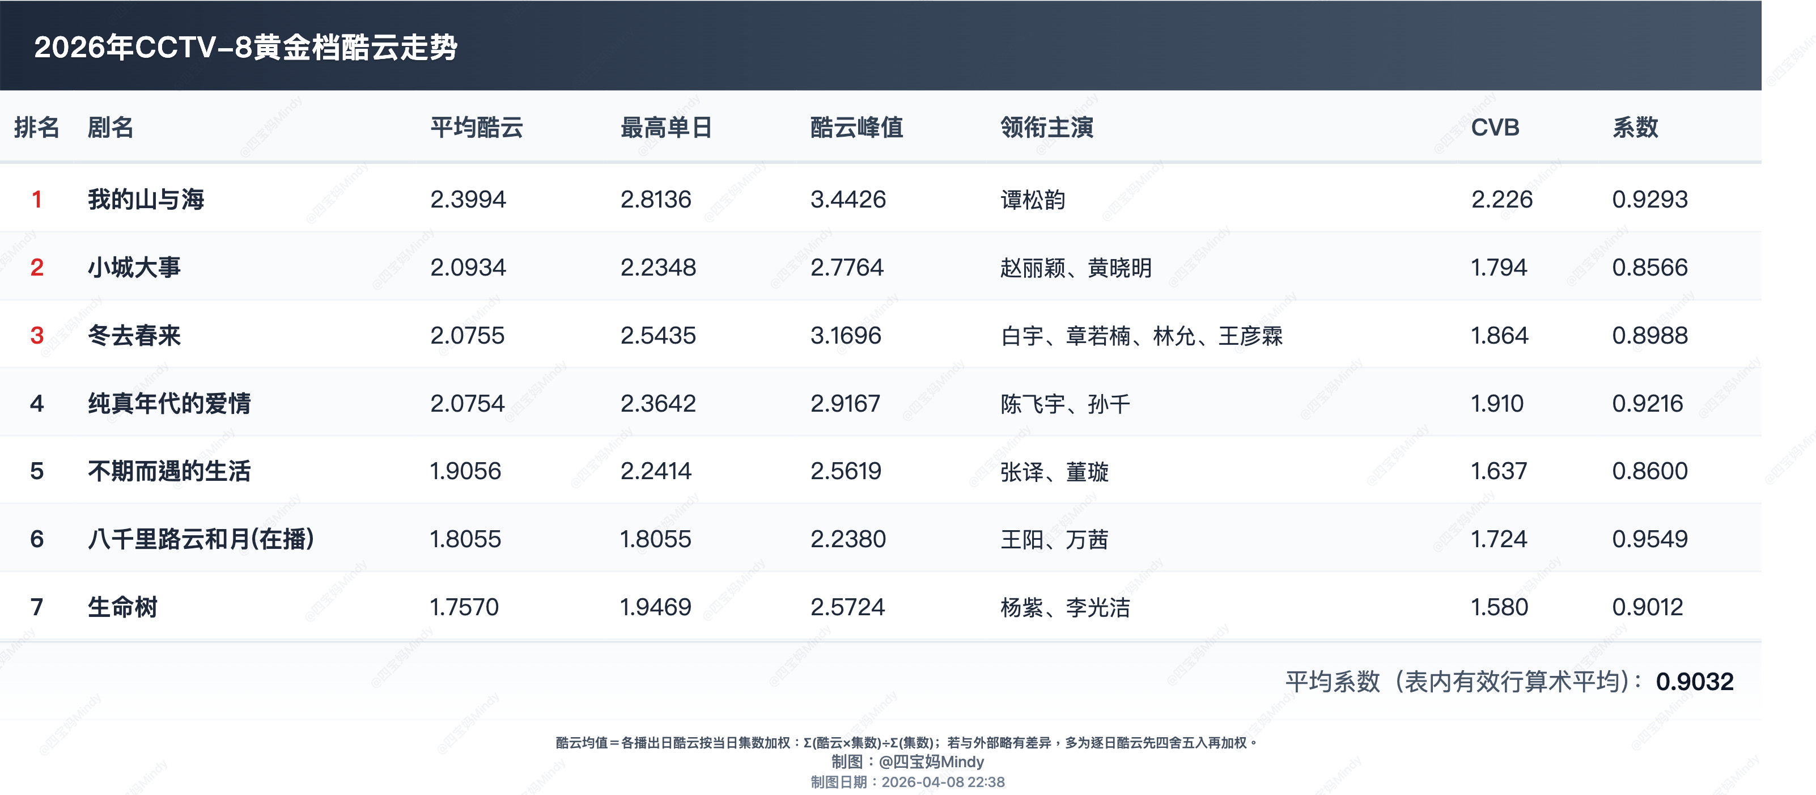The height and width of the screenshot is (795, 1816).
Task: Click the 最高单日 column header
Action: 666,128
